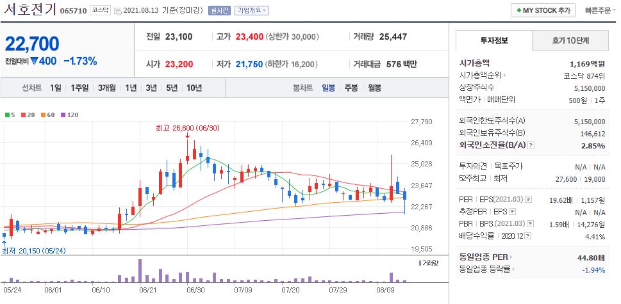Expand the 빠른주문 dropdown
The height and width of the screenshot is (304, 621).
tap(600, 11)
